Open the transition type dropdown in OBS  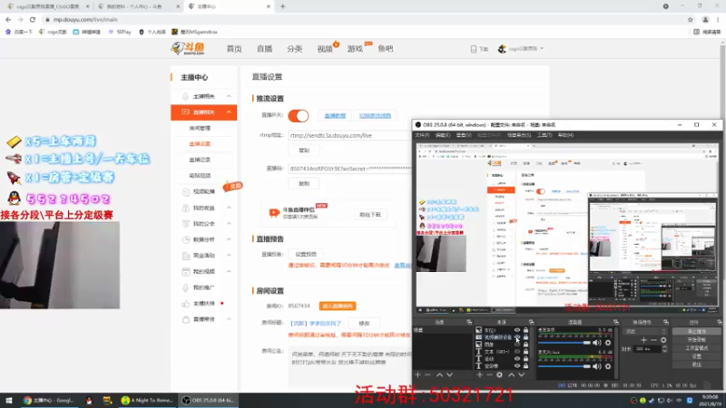(x=646, y=331)
